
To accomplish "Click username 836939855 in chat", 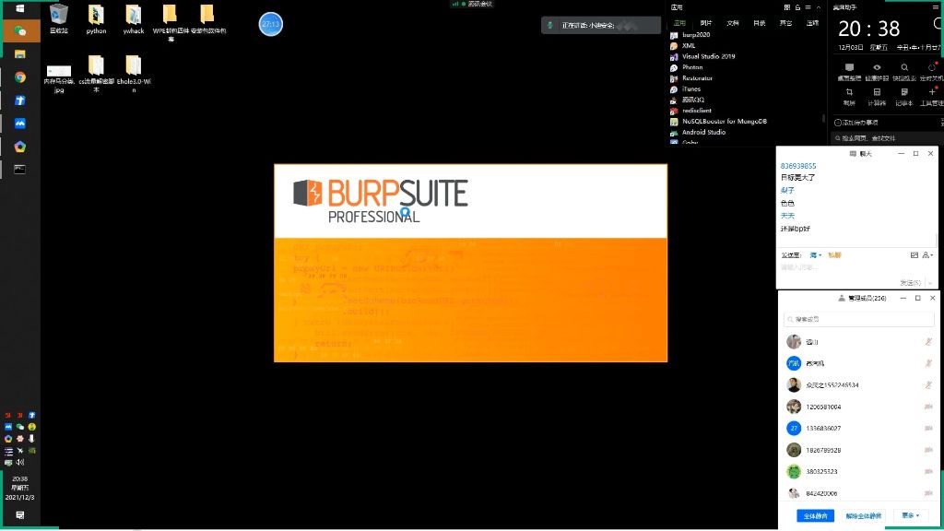I will click(798, 166).
